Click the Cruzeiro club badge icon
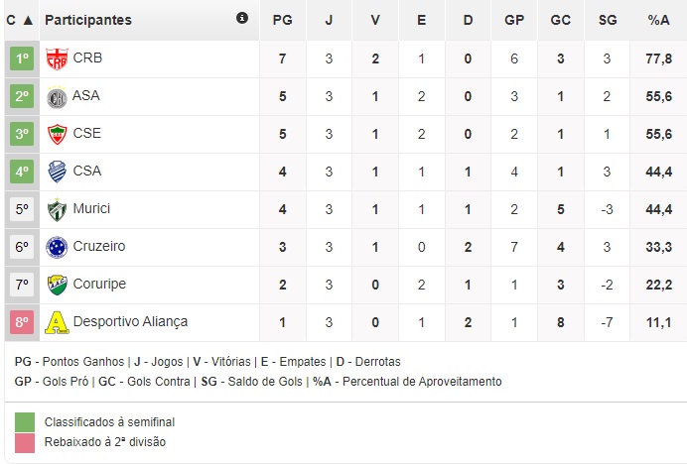 [x=58, y=247]
